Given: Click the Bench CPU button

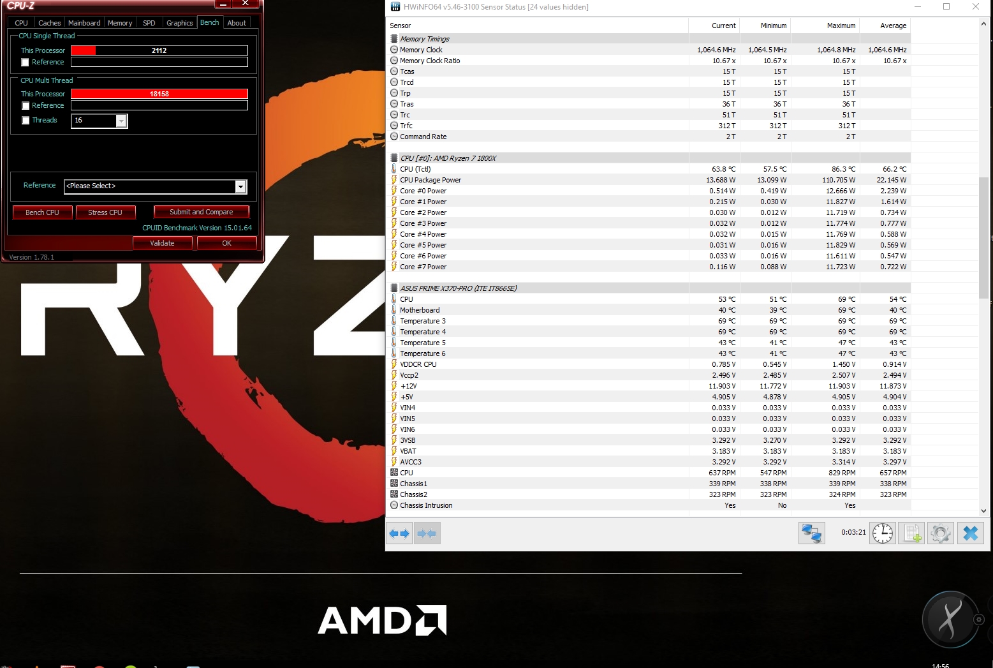Looking at the screenshot, I should pyautogui.click(x=42, y=212).
